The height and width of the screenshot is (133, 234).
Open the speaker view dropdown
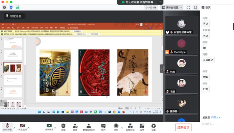point(171,7)
